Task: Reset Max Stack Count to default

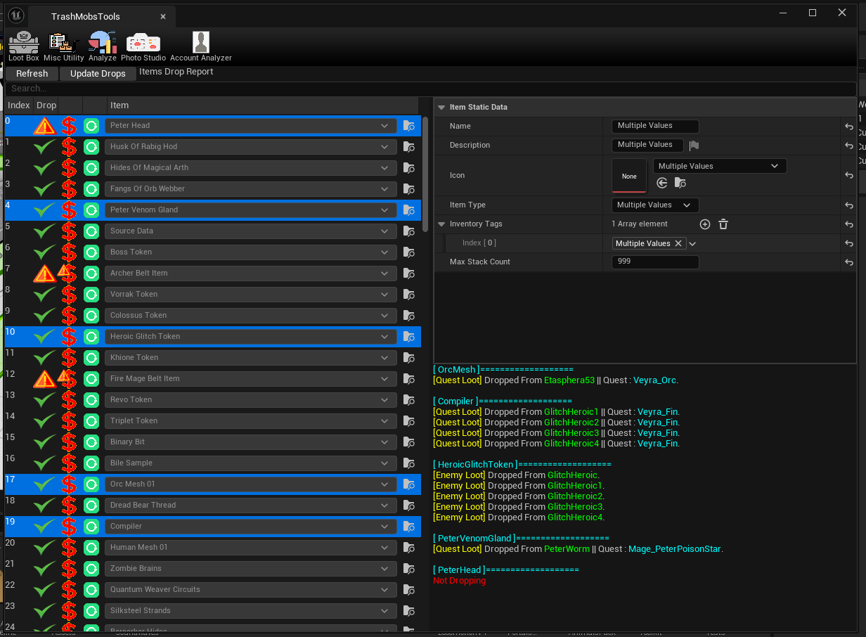Action: 849,262
